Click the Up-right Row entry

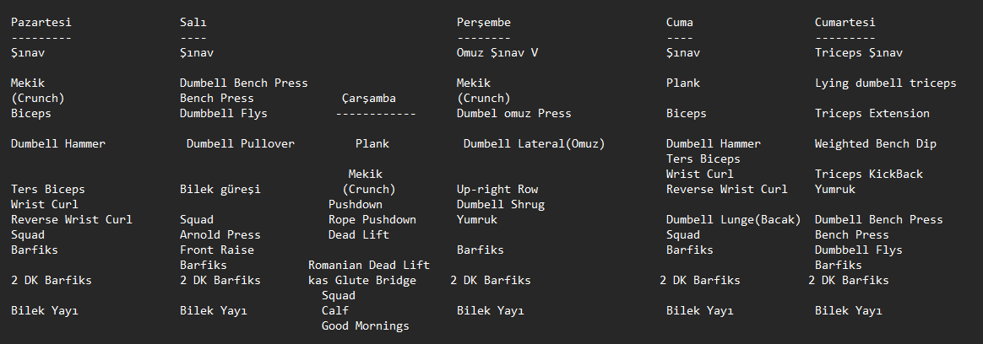[497, 190]
